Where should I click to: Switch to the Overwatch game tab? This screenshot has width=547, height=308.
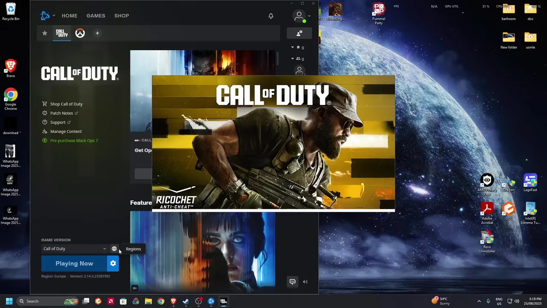[80, 33]
